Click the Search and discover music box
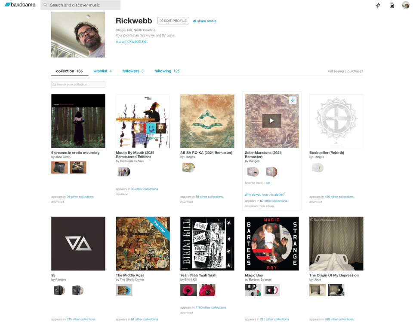This screenshot has width=413, height=322. coord(80,5)
